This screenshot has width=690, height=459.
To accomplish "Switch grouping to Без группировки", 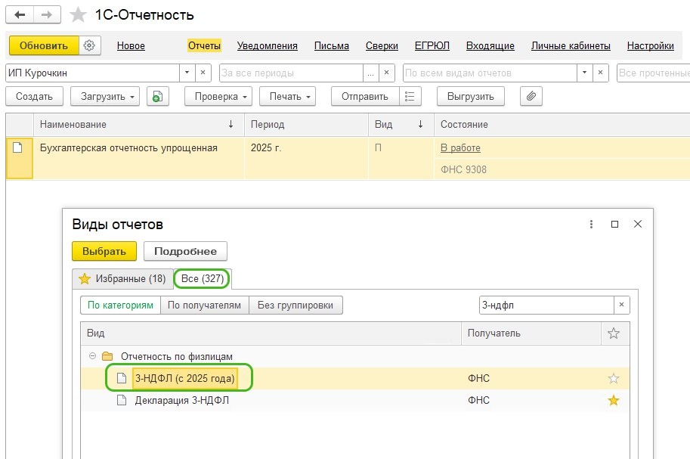I will point(295,305).
